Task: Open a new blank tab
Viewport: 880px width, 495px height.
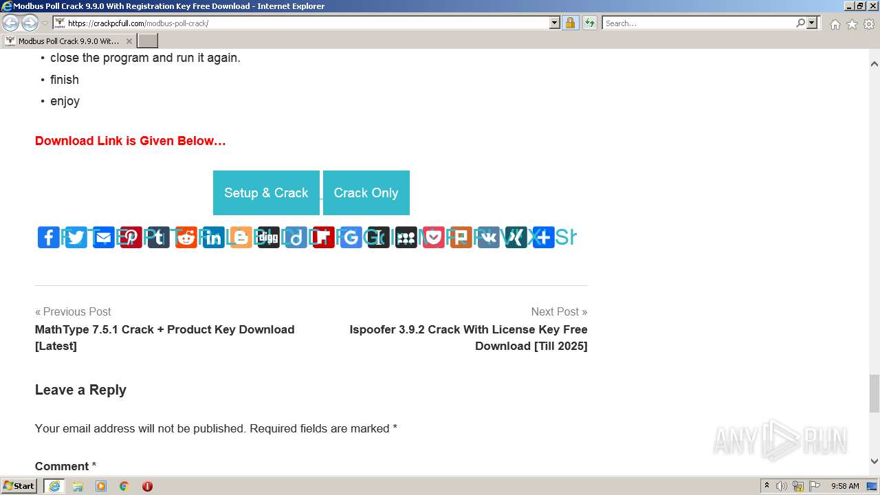Action: 148,41
